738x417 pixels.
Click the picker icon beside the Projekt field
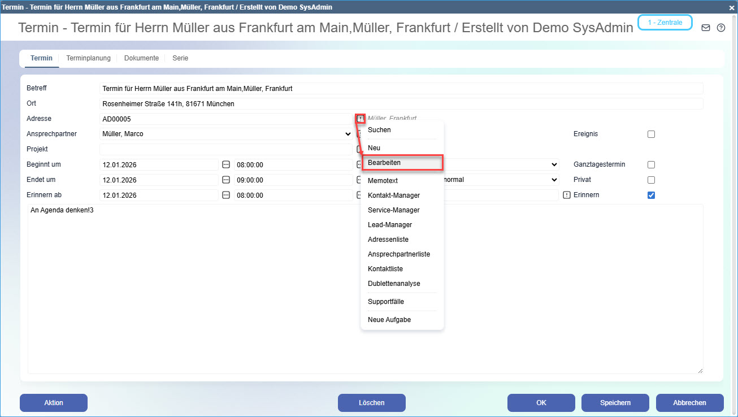(360, 149)
